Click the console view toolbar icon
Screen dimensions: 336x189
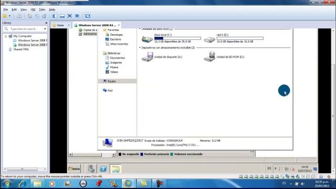tap(88, 16)
